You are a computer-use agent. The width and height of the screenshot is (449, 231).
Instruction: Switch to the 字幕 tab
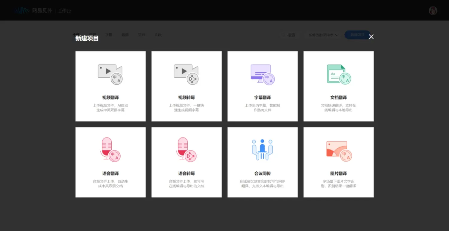109,35
